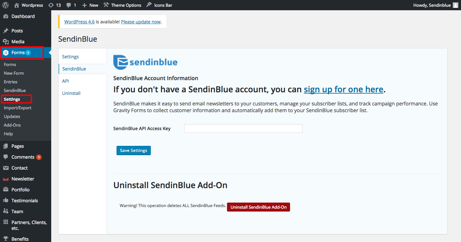The image size is (461, 242).
Task: Open the Icons Bar menu
Action: [x=159, y=5]
